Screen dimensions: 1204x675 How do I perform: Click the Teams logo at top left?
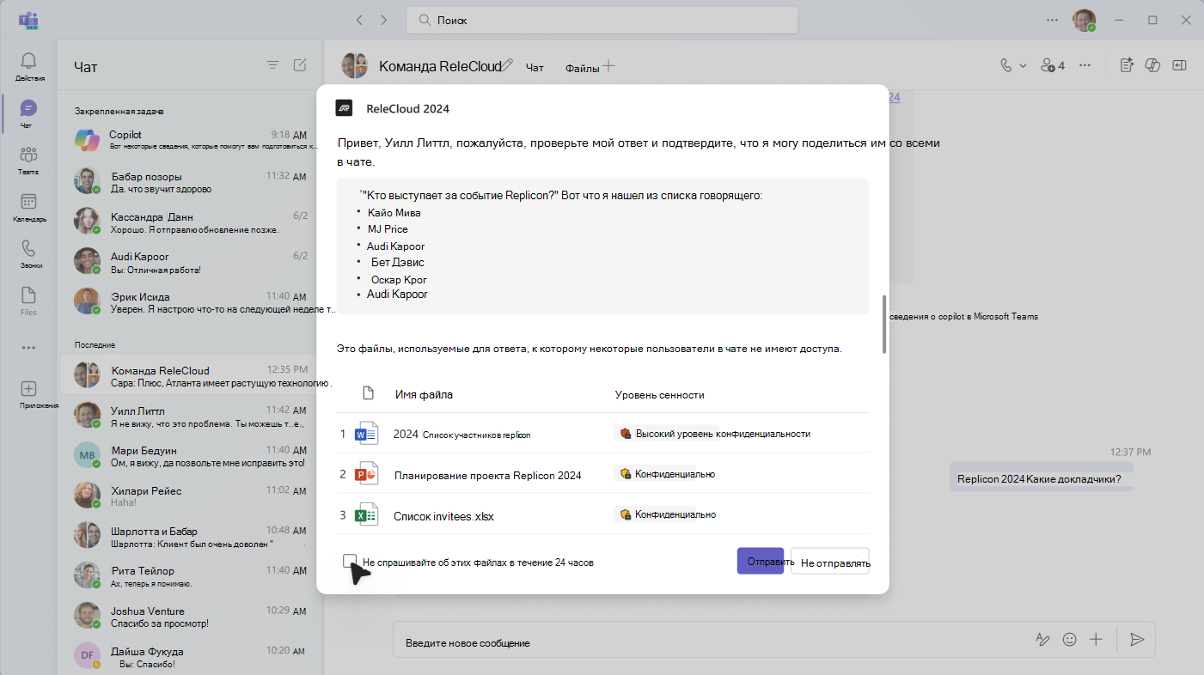pos(28,20)
